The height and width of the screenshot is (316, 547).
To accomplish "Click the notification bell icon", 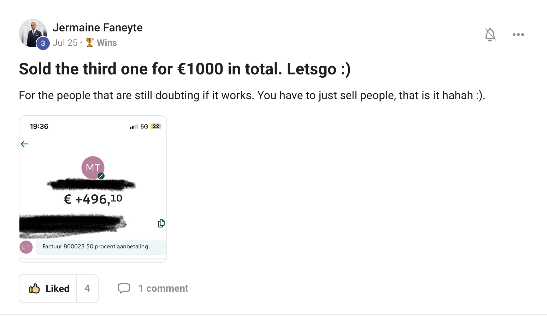I will tap(490, 34).
